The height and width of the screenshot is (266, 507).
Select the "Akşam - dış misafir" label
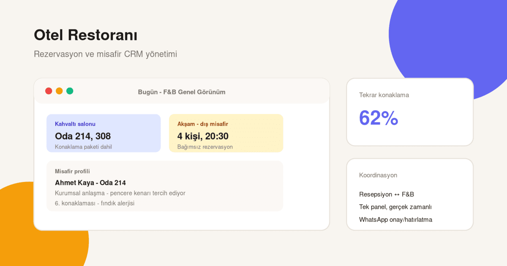(x=203, y=124)
